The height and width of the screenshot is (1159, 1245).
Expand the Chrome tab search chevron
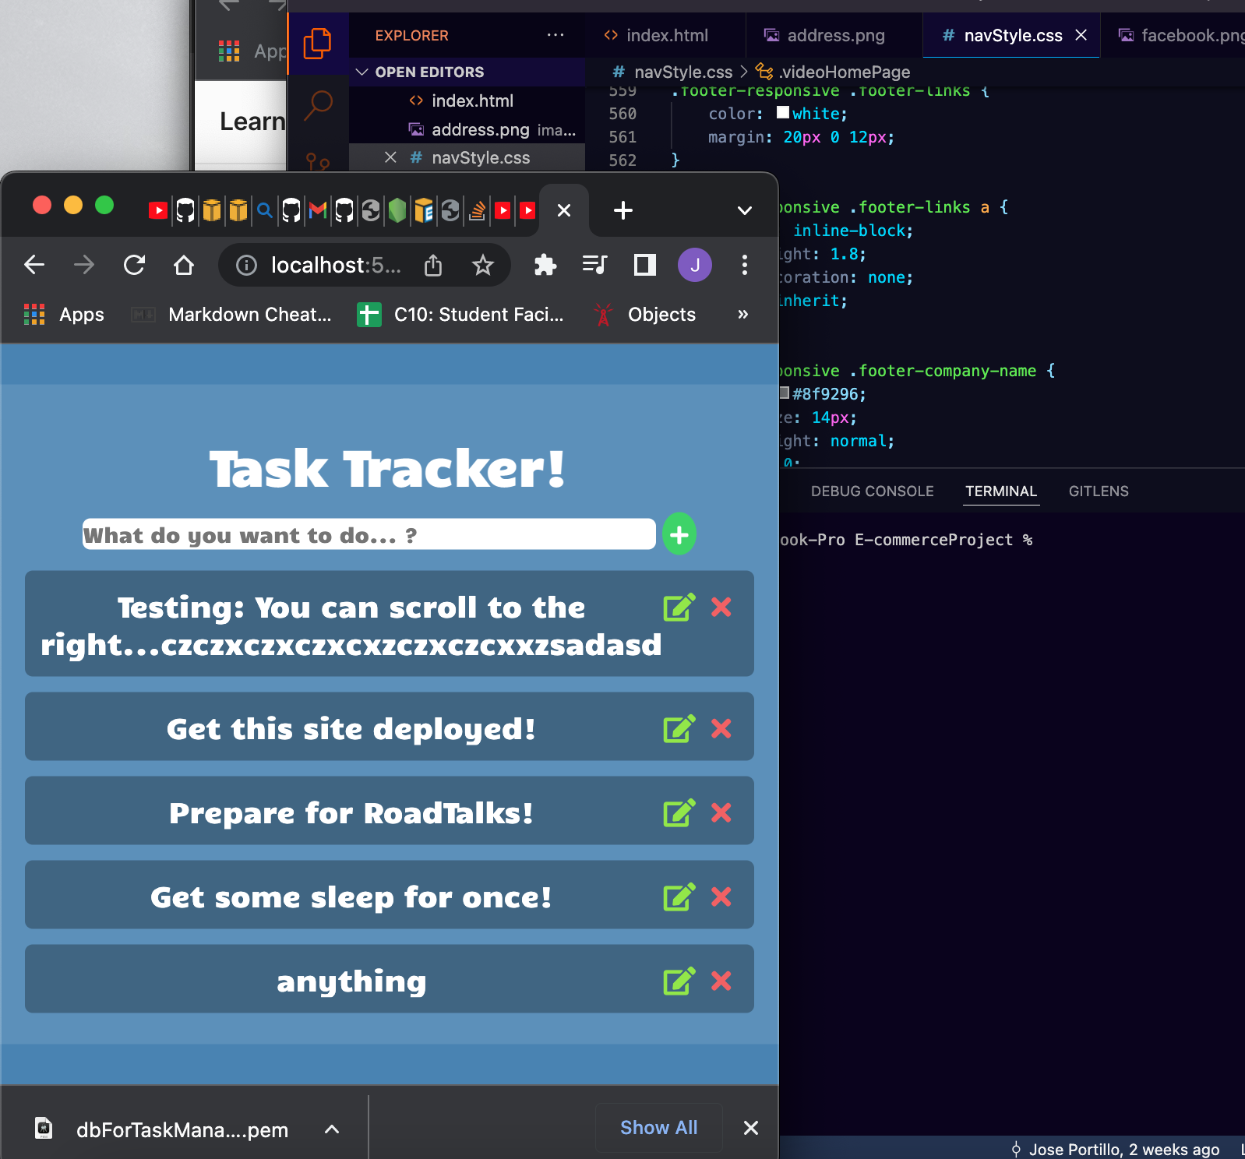click(x=745, y=210)
